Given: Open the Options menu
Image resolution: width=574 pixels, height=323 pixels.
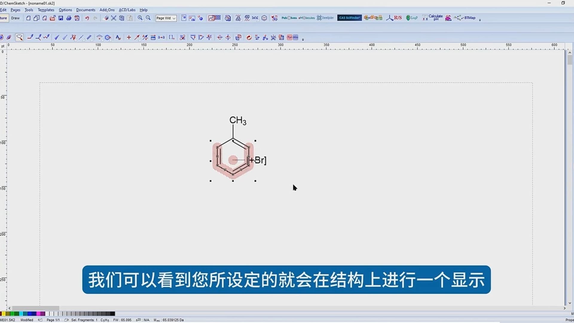Looking at the screenshot, I should coord(65,10).
